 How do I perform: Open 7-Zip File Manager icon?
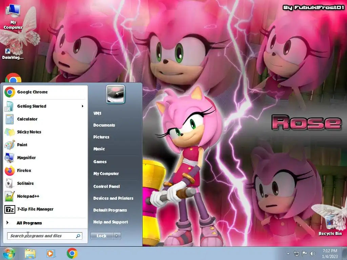[x=10, y=209]
